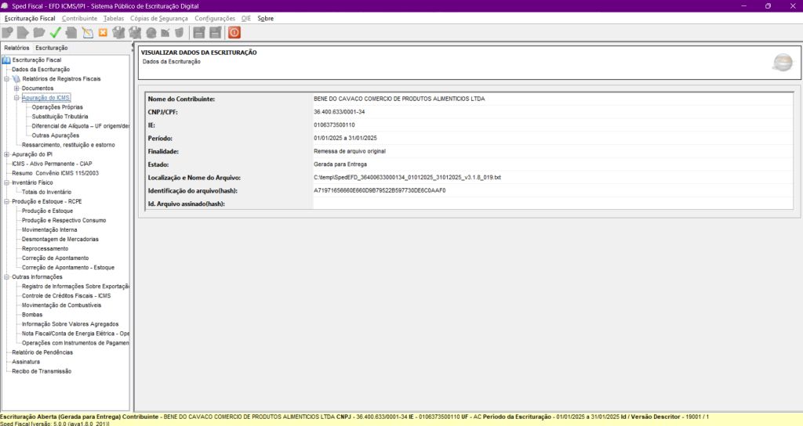
Task: Select Resumo Convênio ICMS 115/2003
Action: click(56, 173)
